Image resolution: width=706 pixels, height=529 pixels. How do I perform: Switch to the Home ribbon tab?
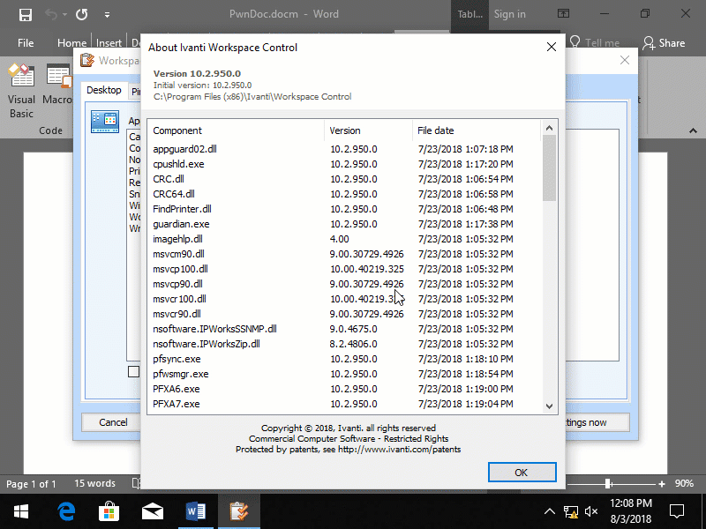[x=71, y=43]
